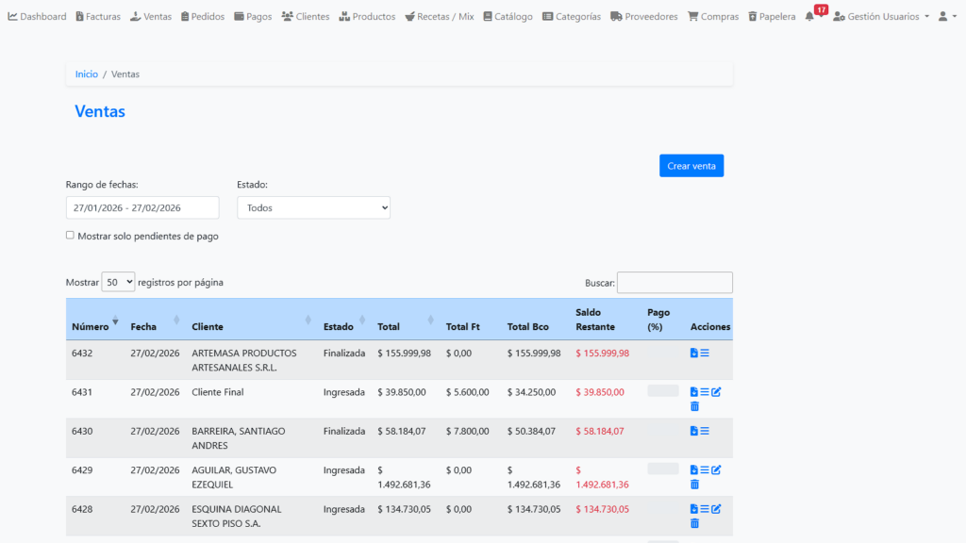Delete sale 6431 with trash icon

(694, 406)
